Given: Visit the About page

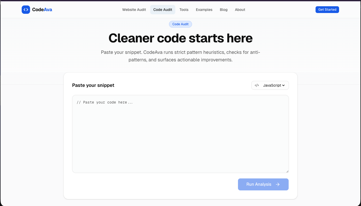Looking at the screenshot, I should tap(240, 10).
